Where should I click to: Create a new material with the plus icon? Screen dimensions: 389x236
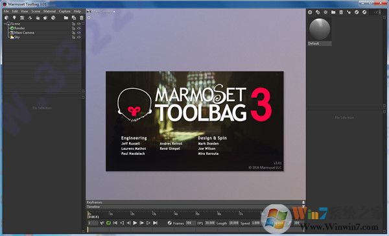click(310, 12)
